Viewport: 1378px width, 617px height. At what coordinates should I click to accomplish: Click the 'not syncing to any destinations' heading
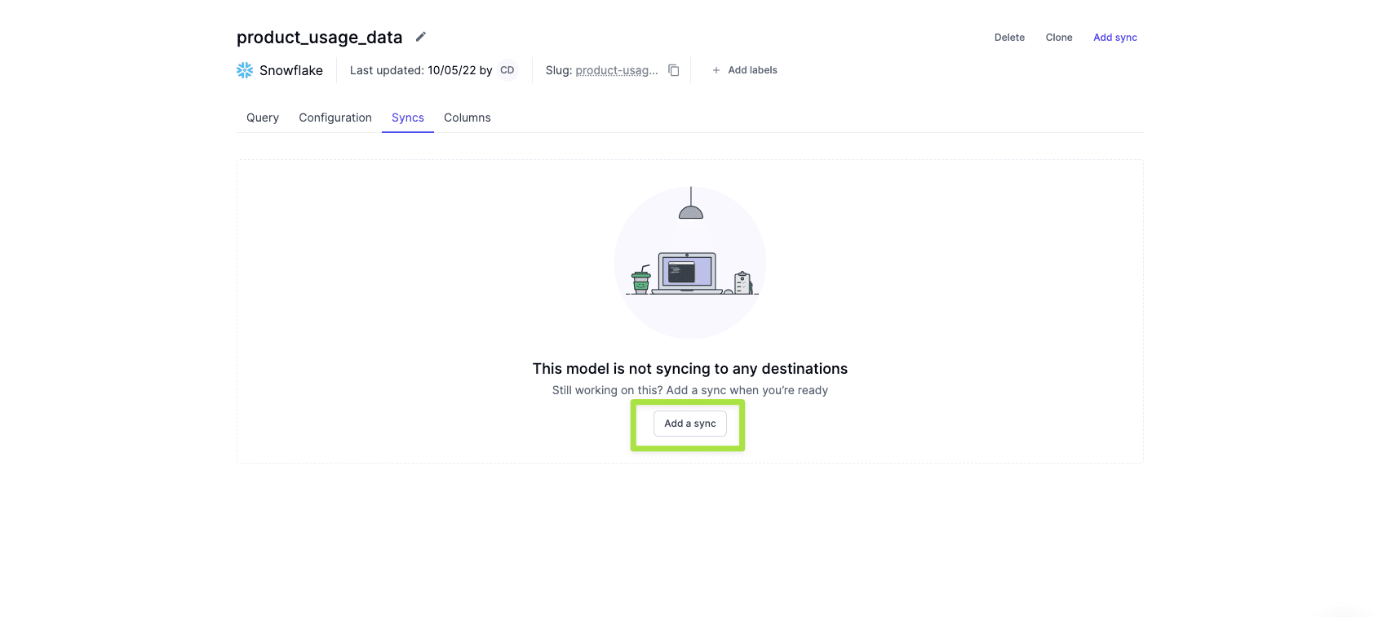pyautogui.click(x=689, y=369)
